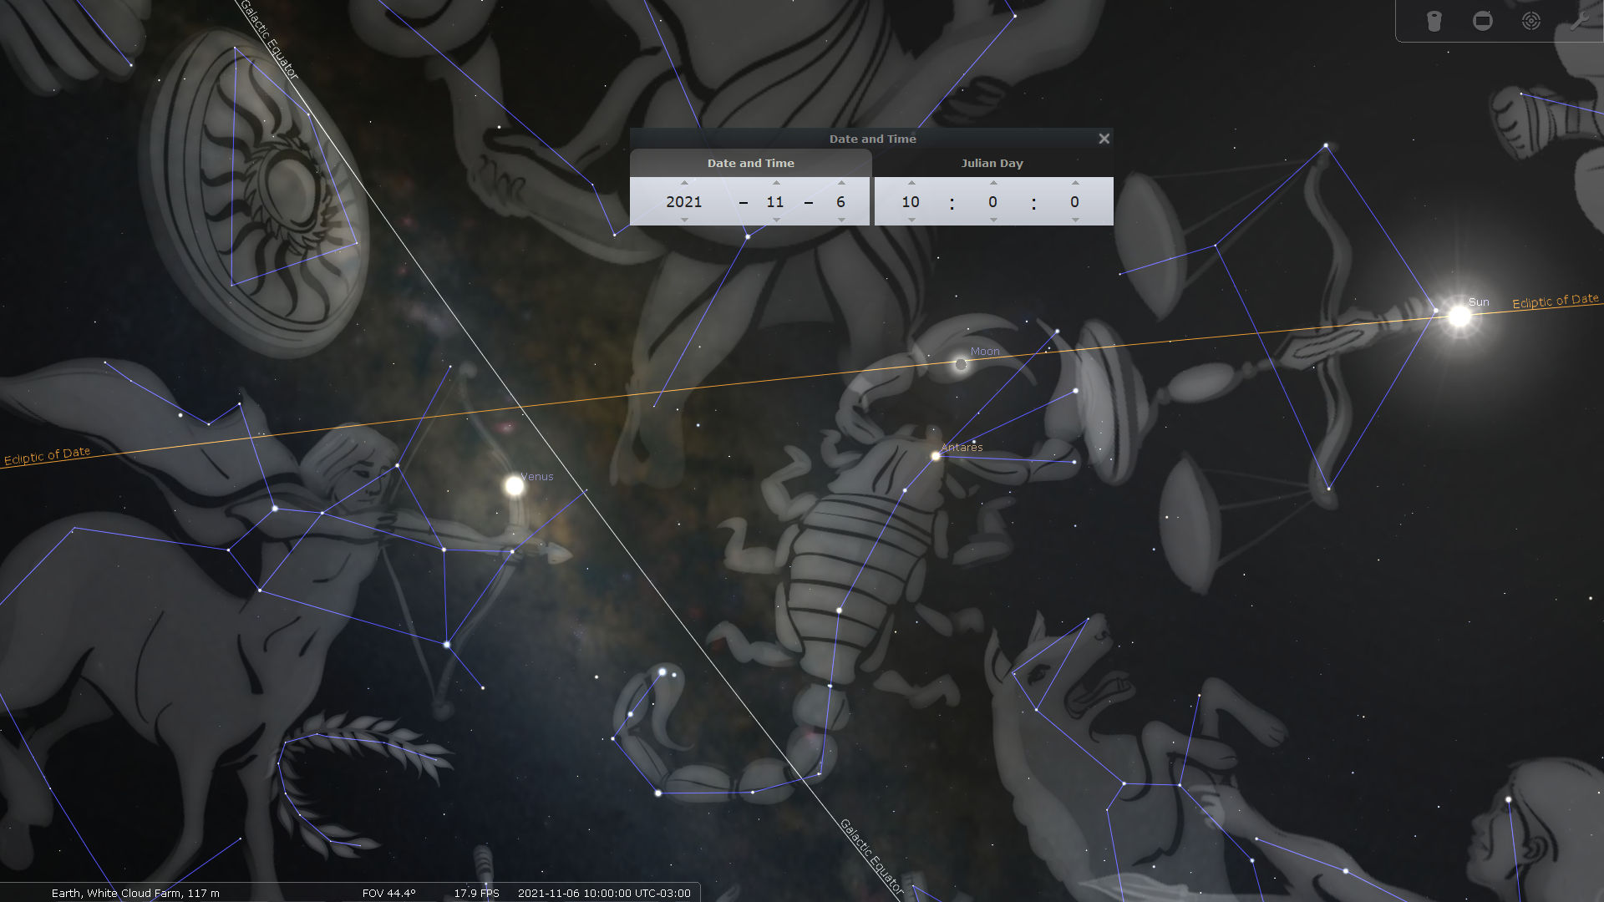Decrease the month with down arrow
The image size is (1604, 902).
[x=776, y=220]
